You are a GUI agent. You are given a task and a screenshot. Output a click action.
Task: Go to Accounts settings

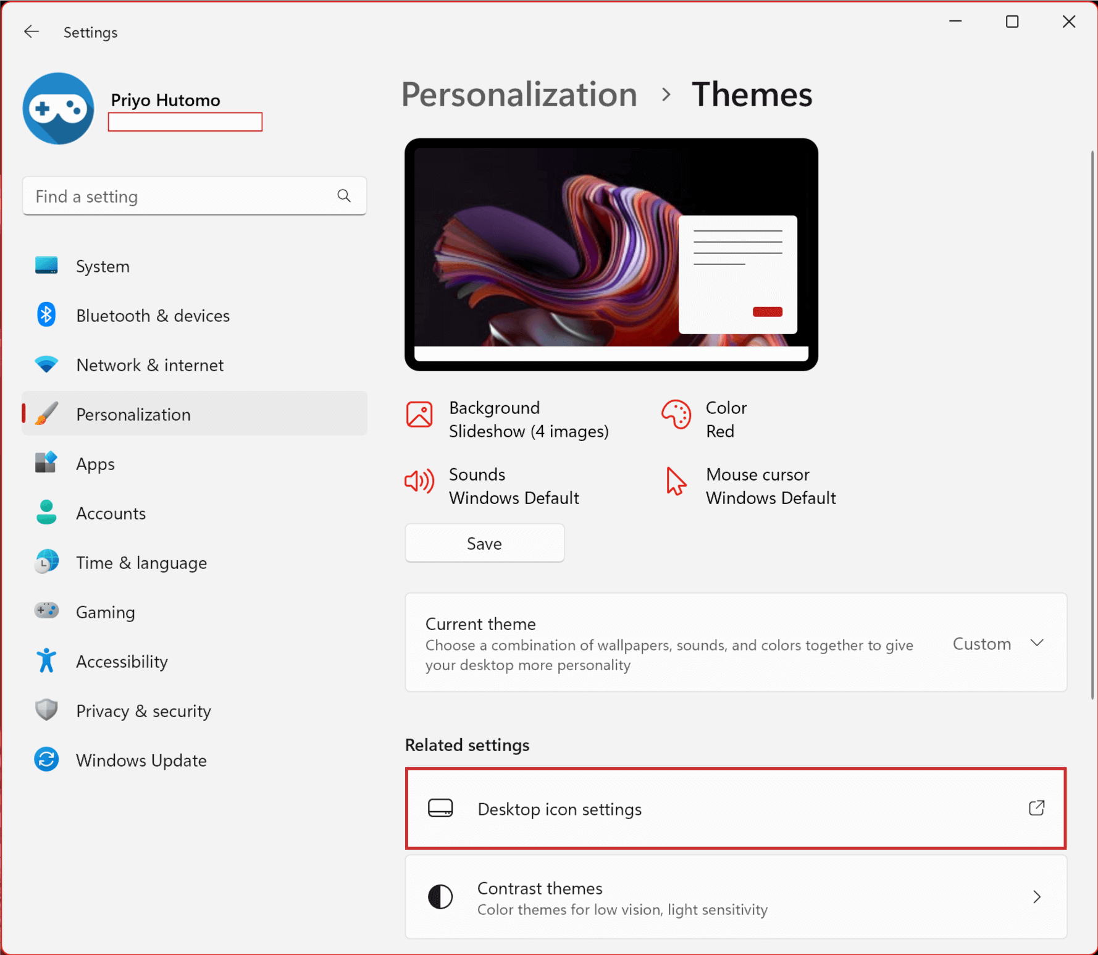click(x=195, y=513)
